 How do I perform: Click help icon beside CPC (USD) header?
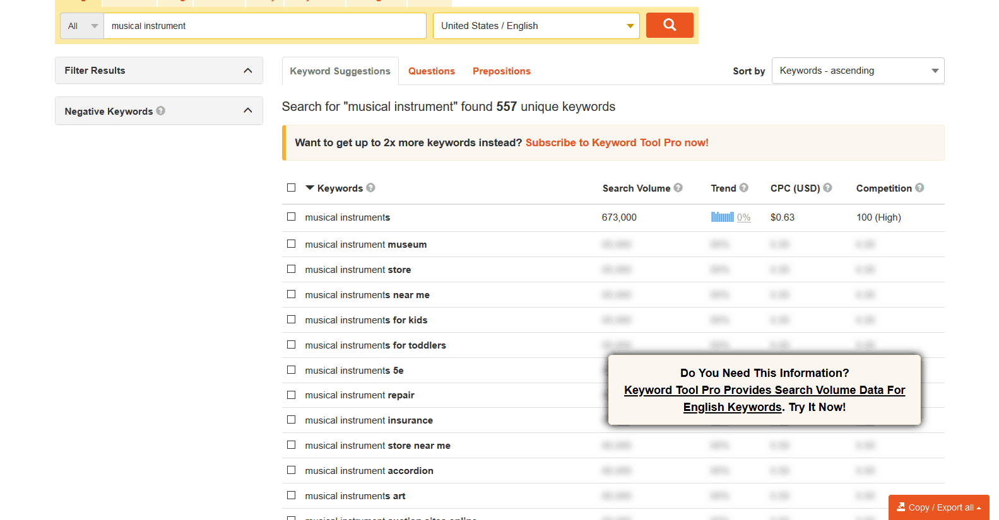pos(828,188)
